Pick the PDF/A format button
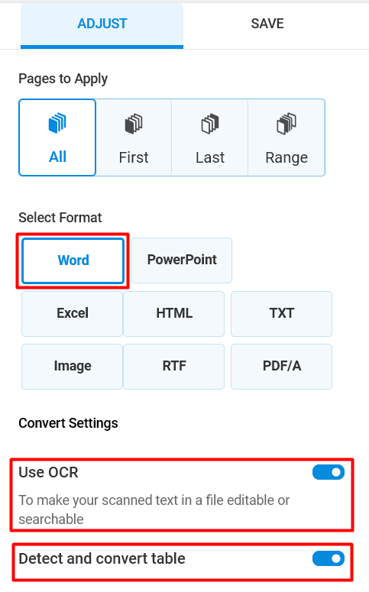 point(281,366)
